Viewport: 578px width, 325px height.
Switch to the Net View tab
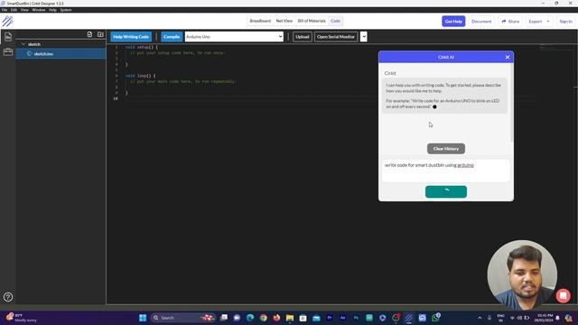click(284, 21)
